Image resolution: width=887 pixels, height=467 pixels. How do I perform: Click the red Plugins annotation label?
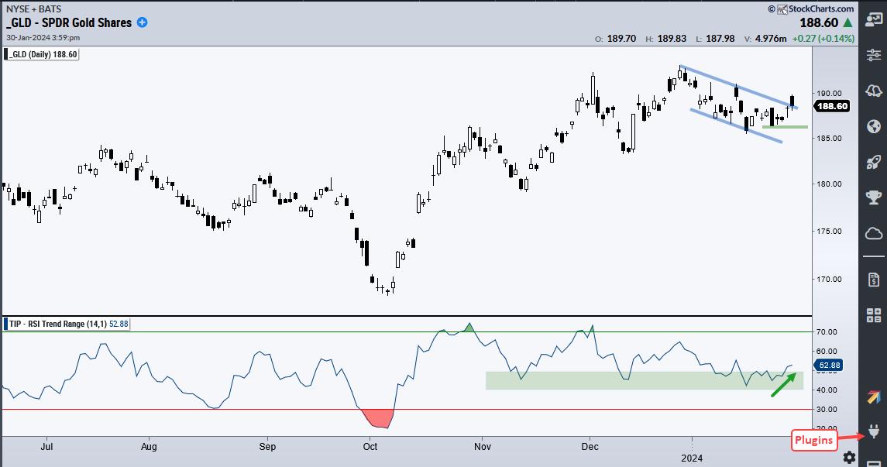(812, 441)
